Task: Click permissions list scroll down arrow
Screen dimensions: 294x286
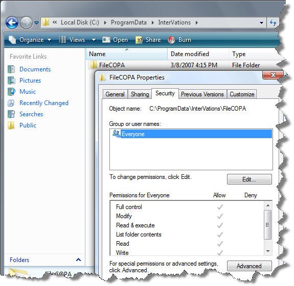Action: pos(268,251)
